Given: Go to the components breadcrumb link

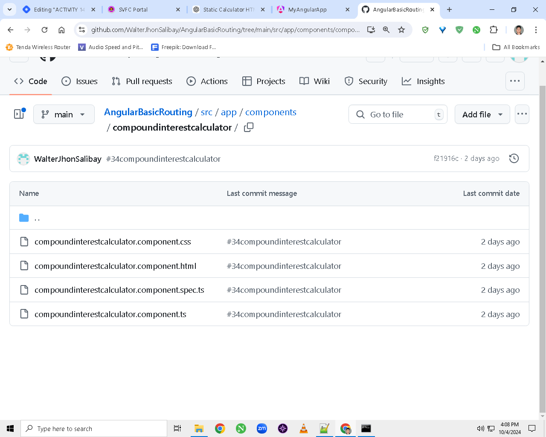Looking at the screenshot, I should click(271, 112).
